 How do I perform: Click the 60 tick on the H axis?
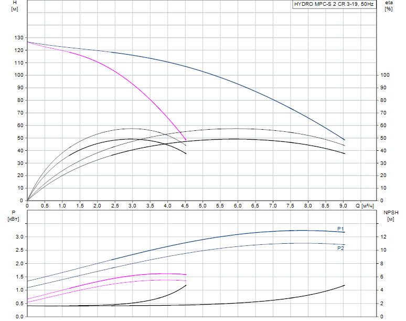pos(20,126)
